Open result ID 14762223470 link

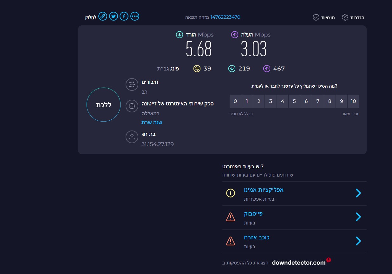(225, 17)
